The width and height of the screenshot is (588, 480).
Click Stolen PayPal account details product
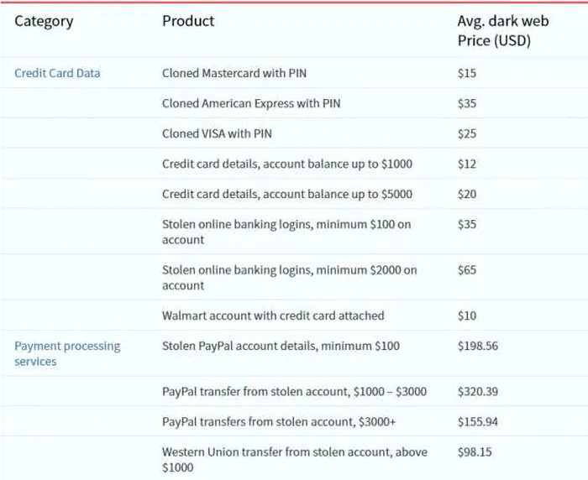click(281, 346)
